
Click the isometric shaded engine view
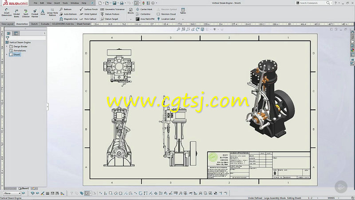[271, 98]
